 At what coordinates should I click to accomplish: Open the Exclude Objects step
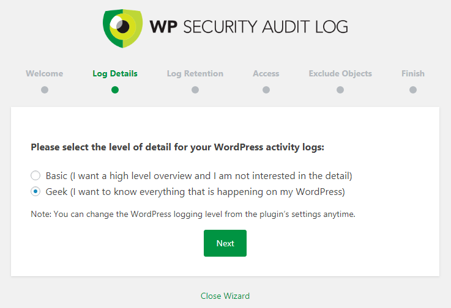340,74
